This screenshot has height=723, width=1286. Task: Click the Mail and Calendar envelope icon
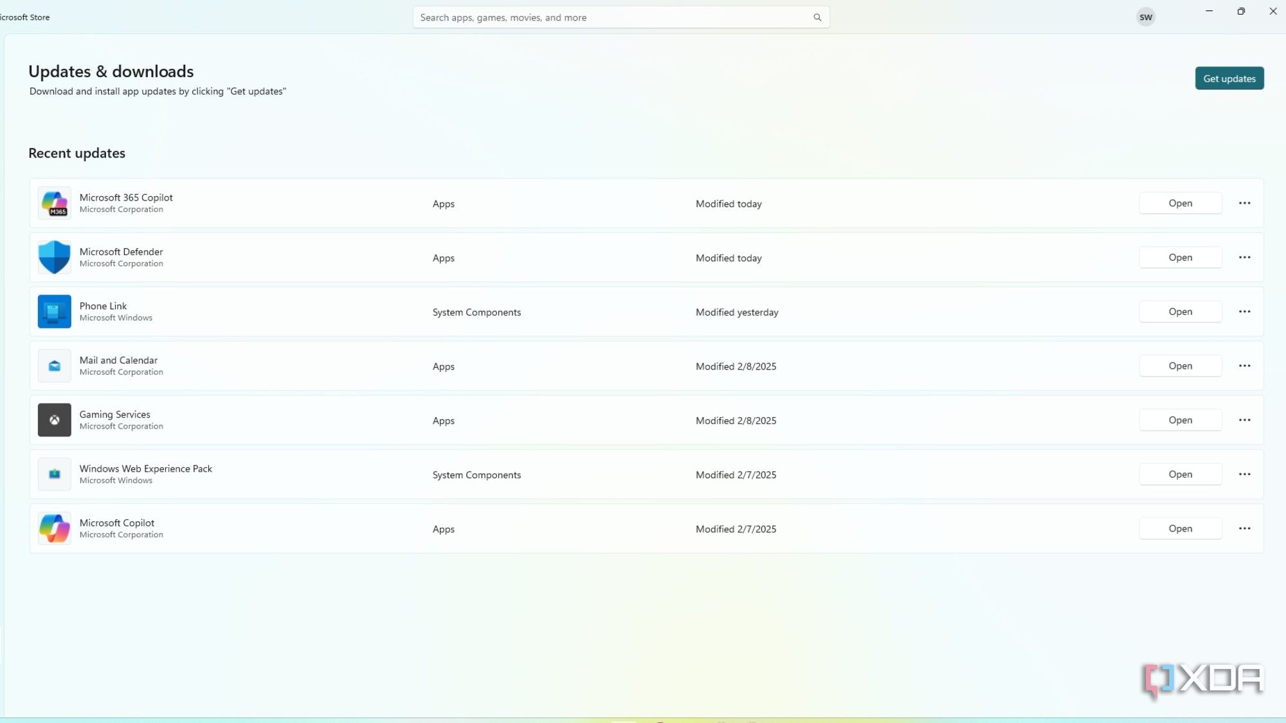(x=55, y=366)
